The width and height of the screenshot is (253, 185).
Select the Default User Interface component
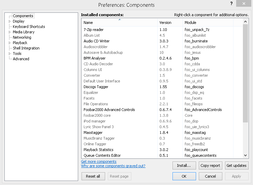click(x=162, y=81)
